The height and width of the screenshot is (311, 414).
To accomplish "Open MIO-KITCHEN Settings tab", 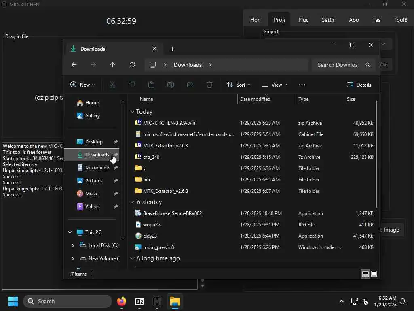I will click(328, 20).
